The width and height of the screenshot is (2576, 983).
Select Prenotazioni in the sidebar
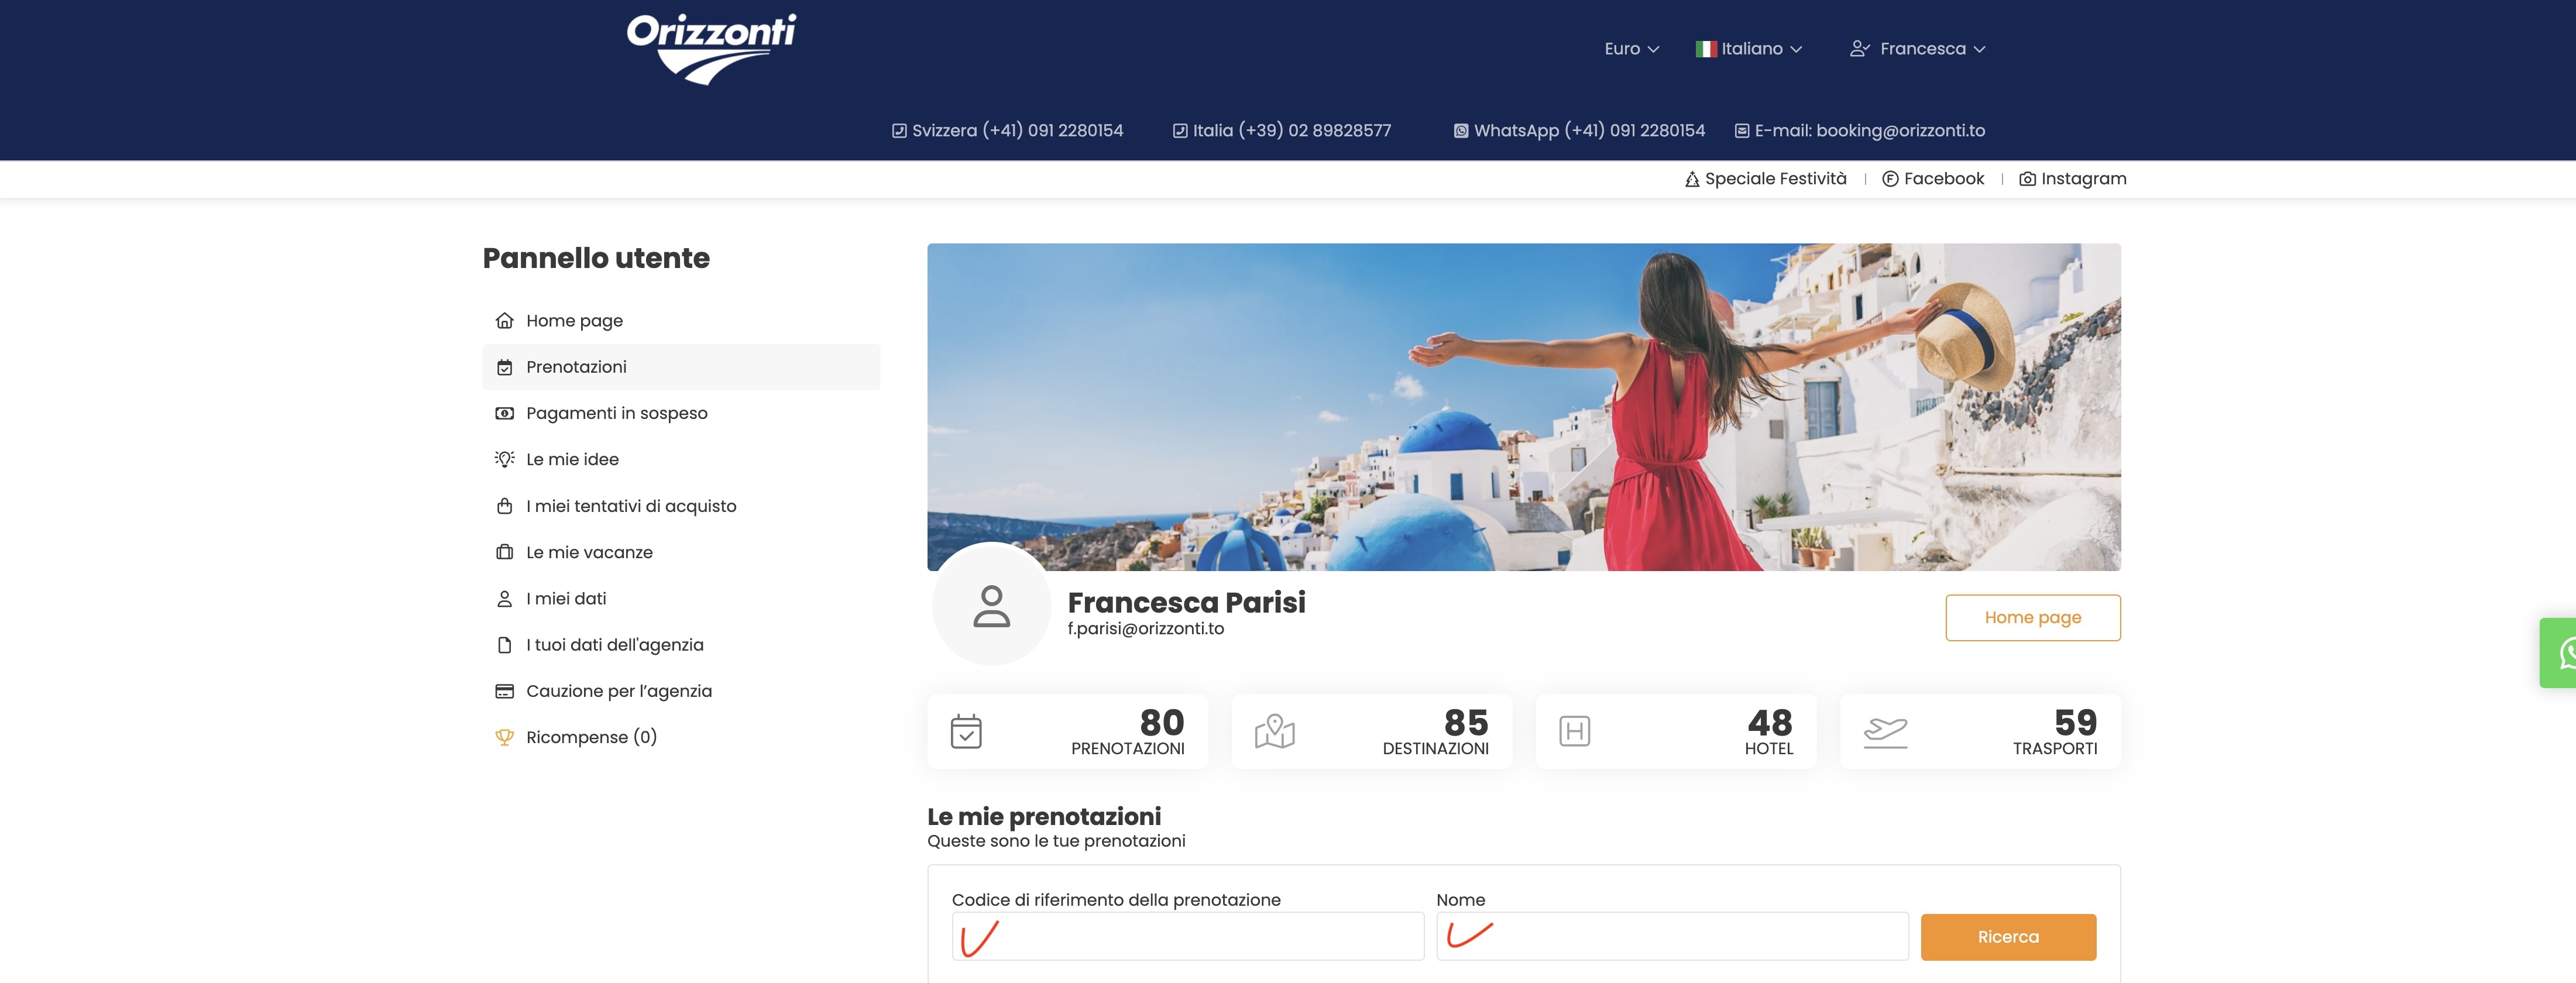coord(681,367)
